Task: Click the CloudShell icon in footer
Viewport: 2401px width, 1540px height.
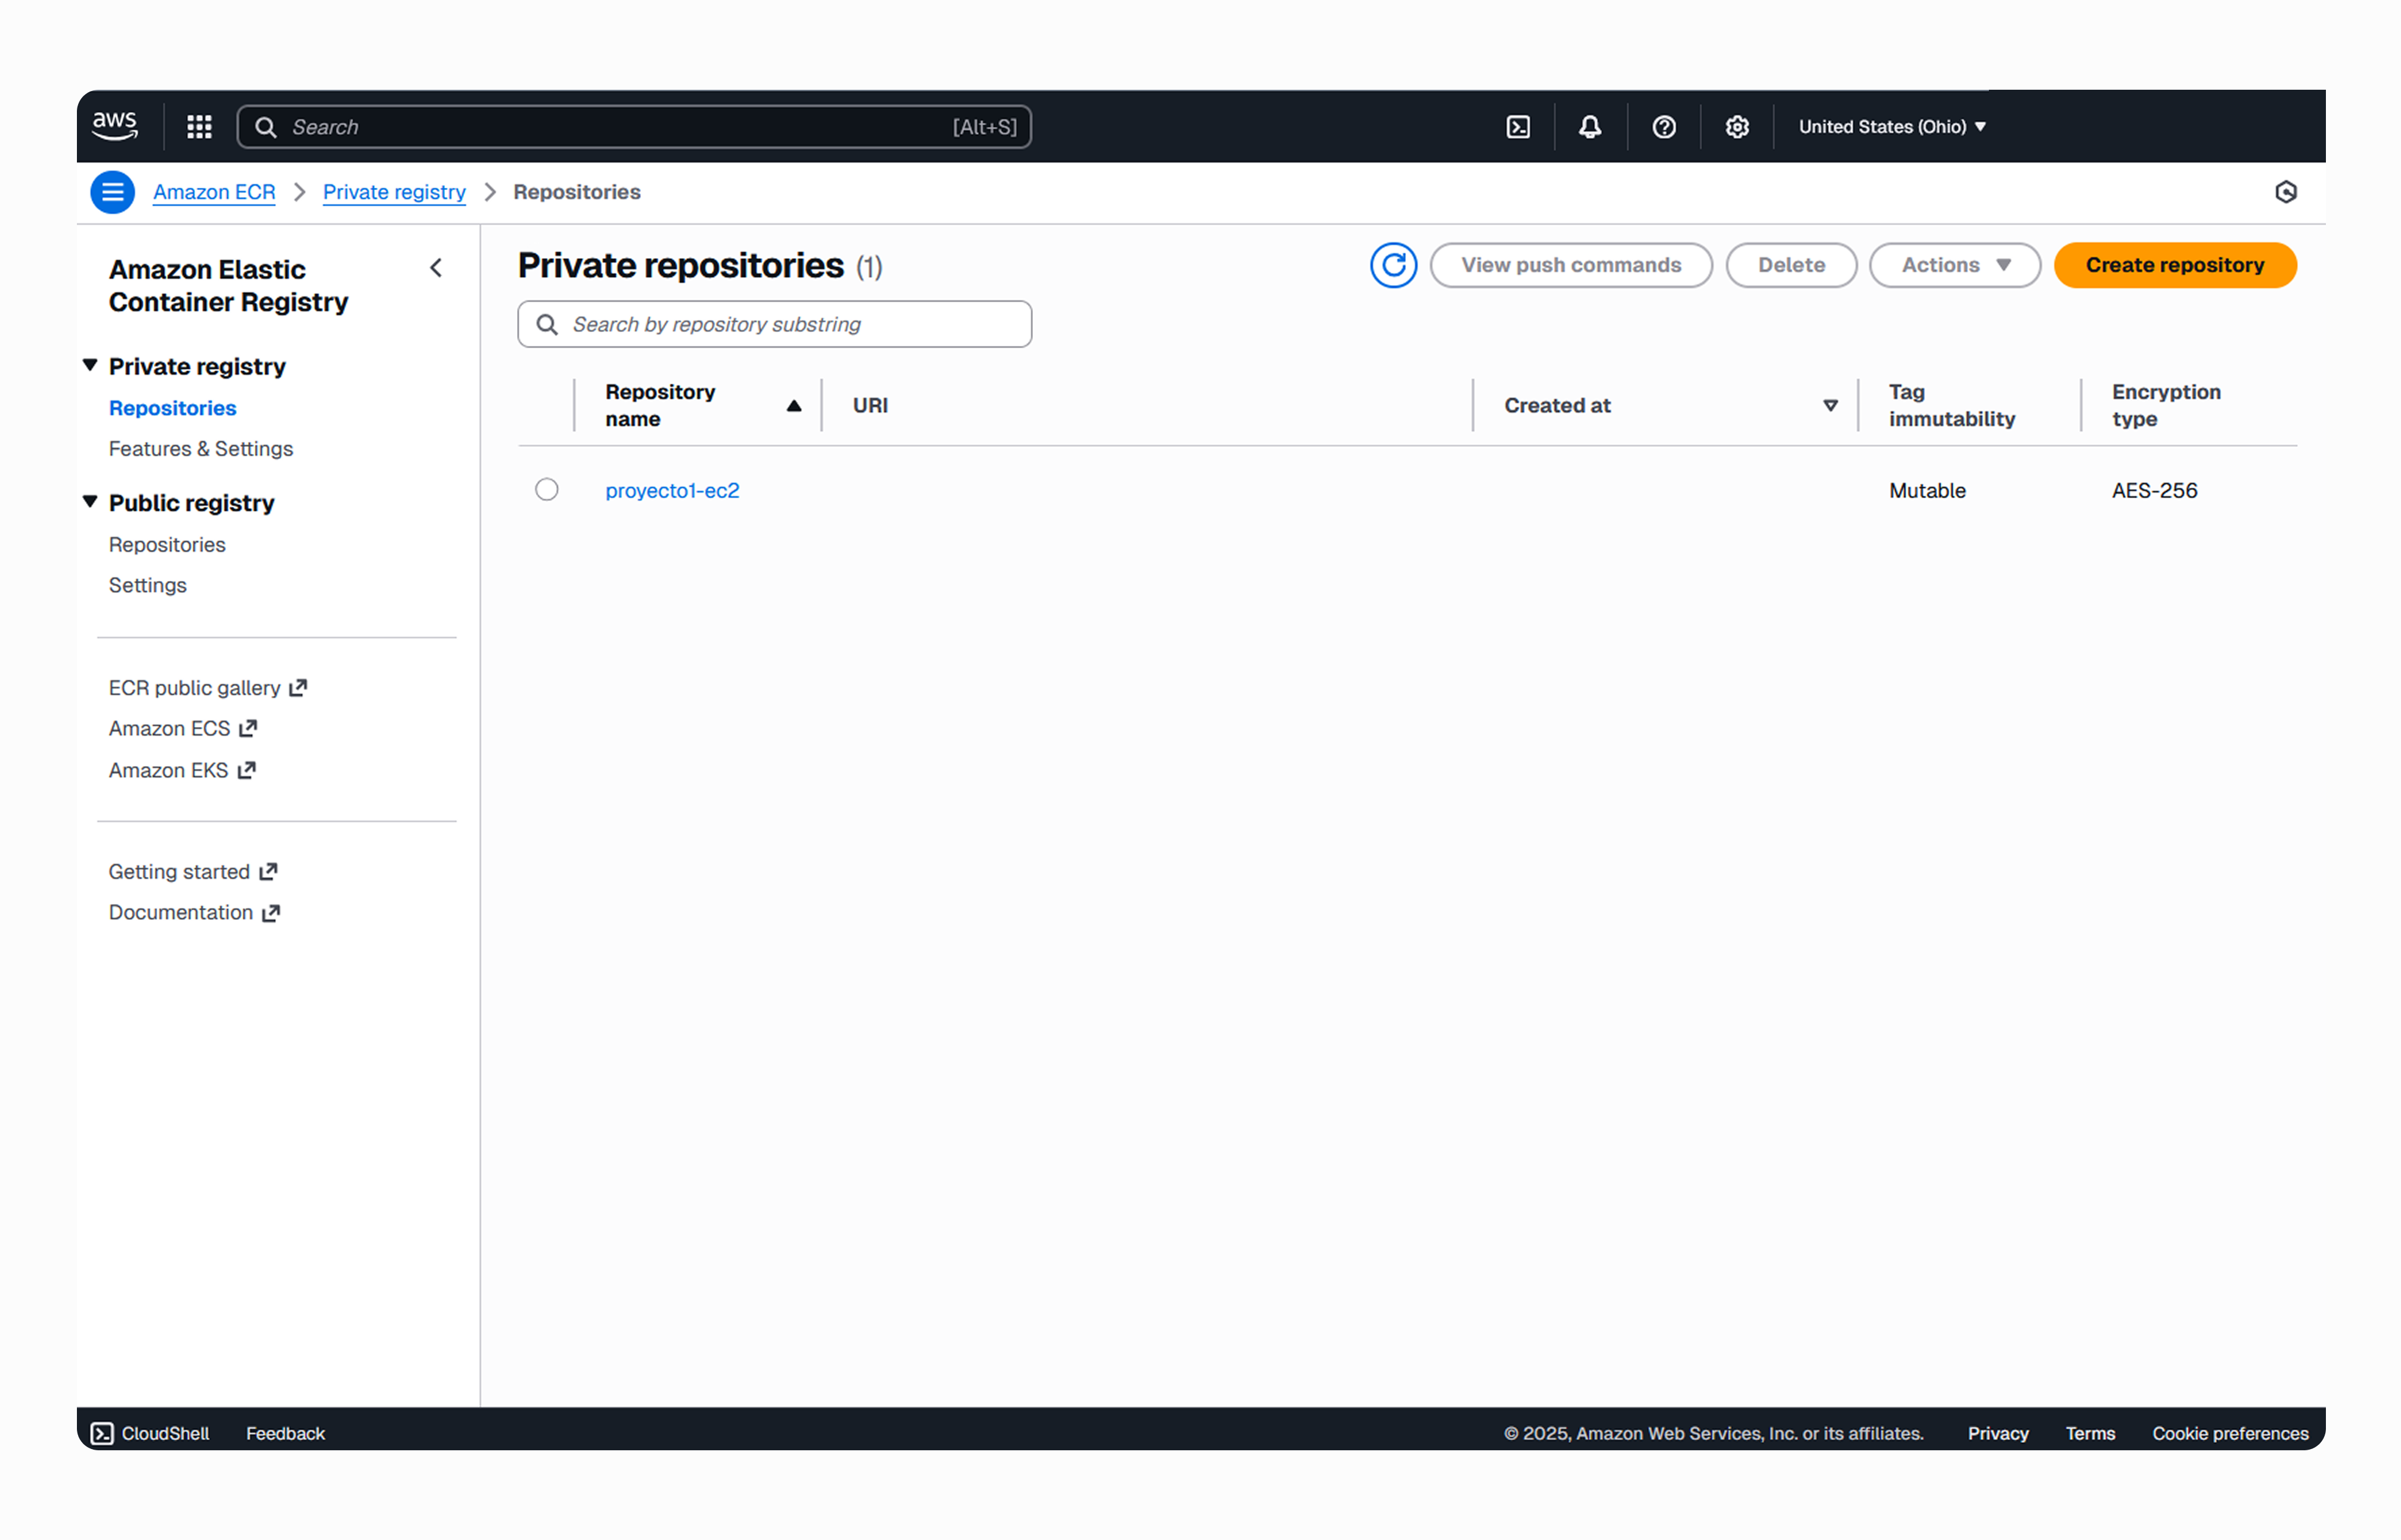Action: [102, 1433]
